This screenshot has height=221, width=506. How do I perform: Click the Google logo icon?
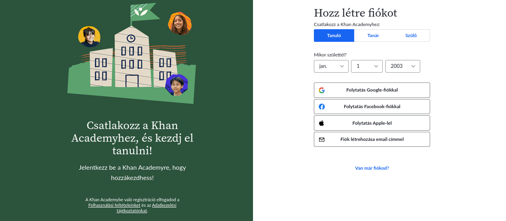click(322, 90)
